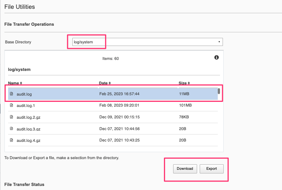
Task: Select the audit.log.4.gz file name
Action: pyautogui.click(x=28, y=140)
